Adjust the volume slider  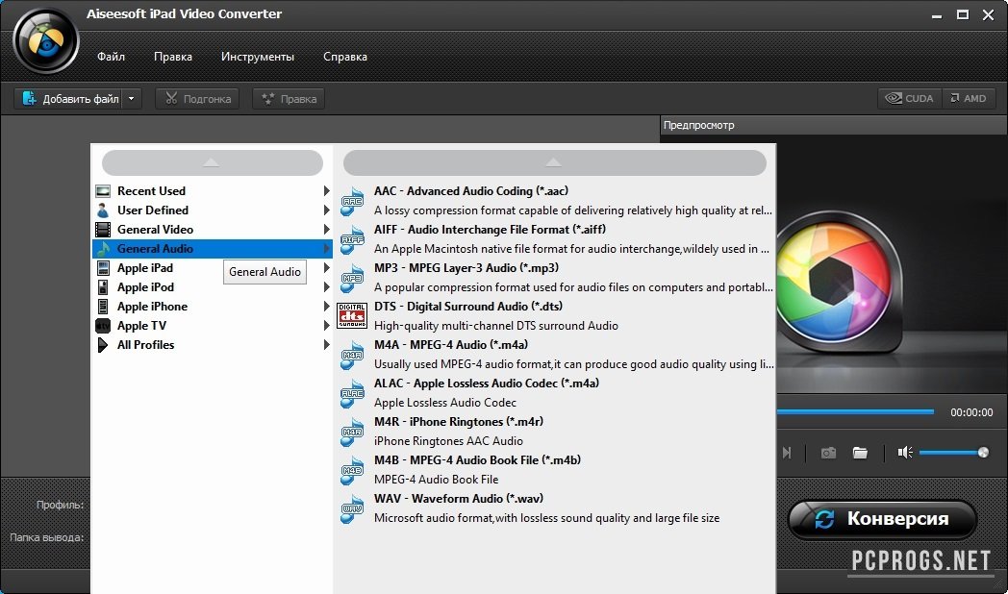coord(950,453)
